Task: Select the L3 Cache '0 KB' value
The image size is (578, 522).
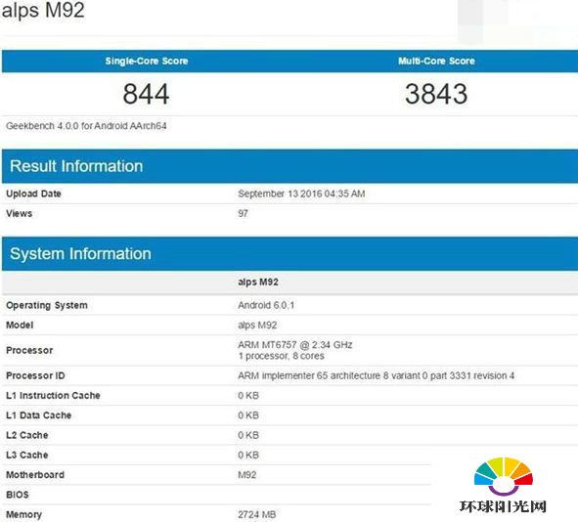Action: tap(248, 456)
